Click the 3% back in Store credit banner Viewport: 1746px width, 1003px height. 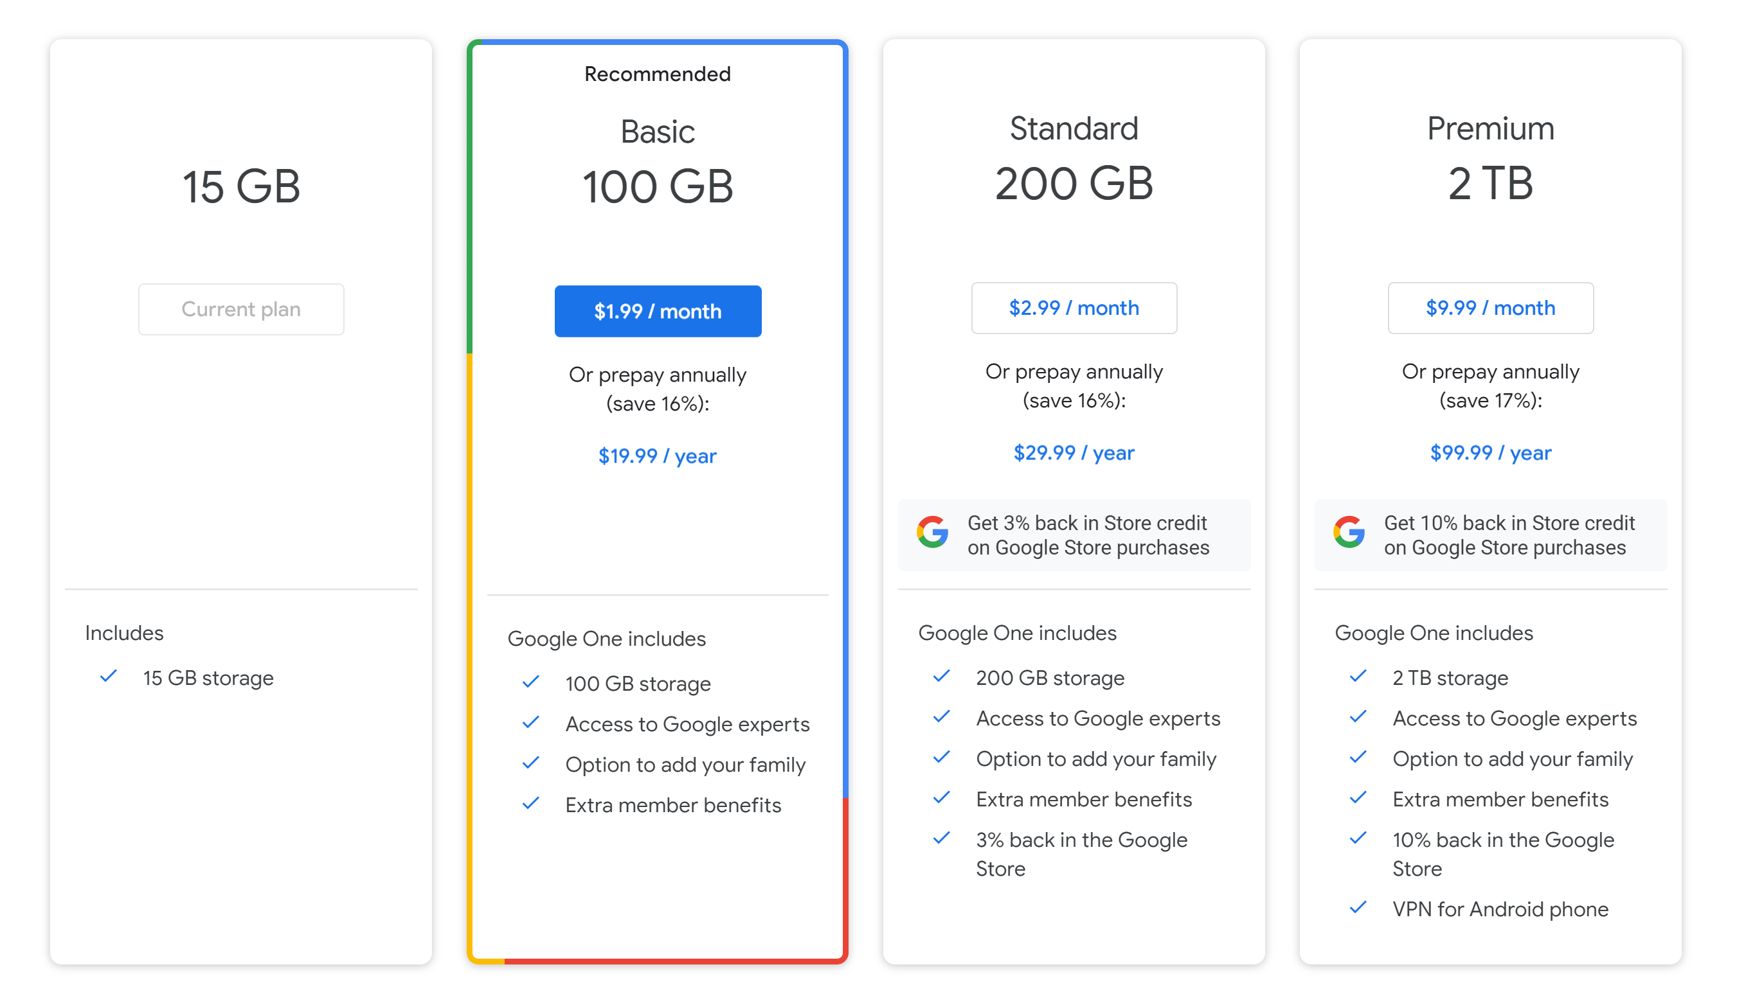pyautogui.click(x=1074, y=535)
